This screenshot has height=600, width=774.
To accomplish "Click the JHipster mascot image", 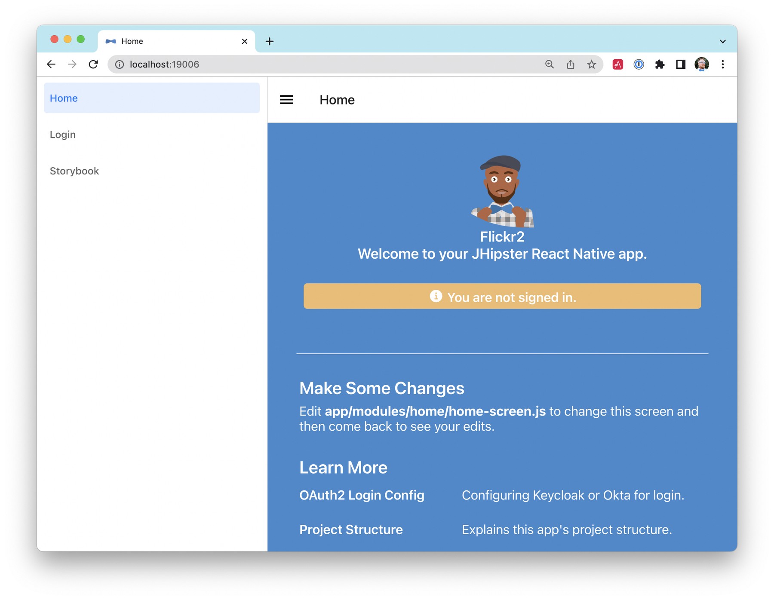I will pos(502,191).
